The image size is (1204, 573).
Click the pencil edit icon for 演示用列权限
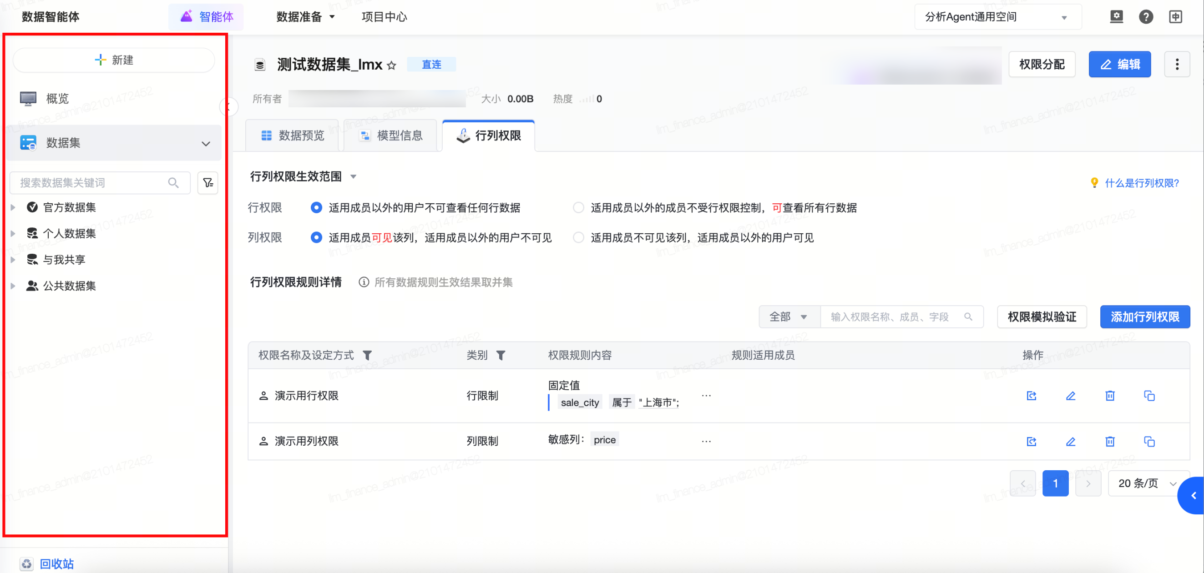coord(1070,441)
